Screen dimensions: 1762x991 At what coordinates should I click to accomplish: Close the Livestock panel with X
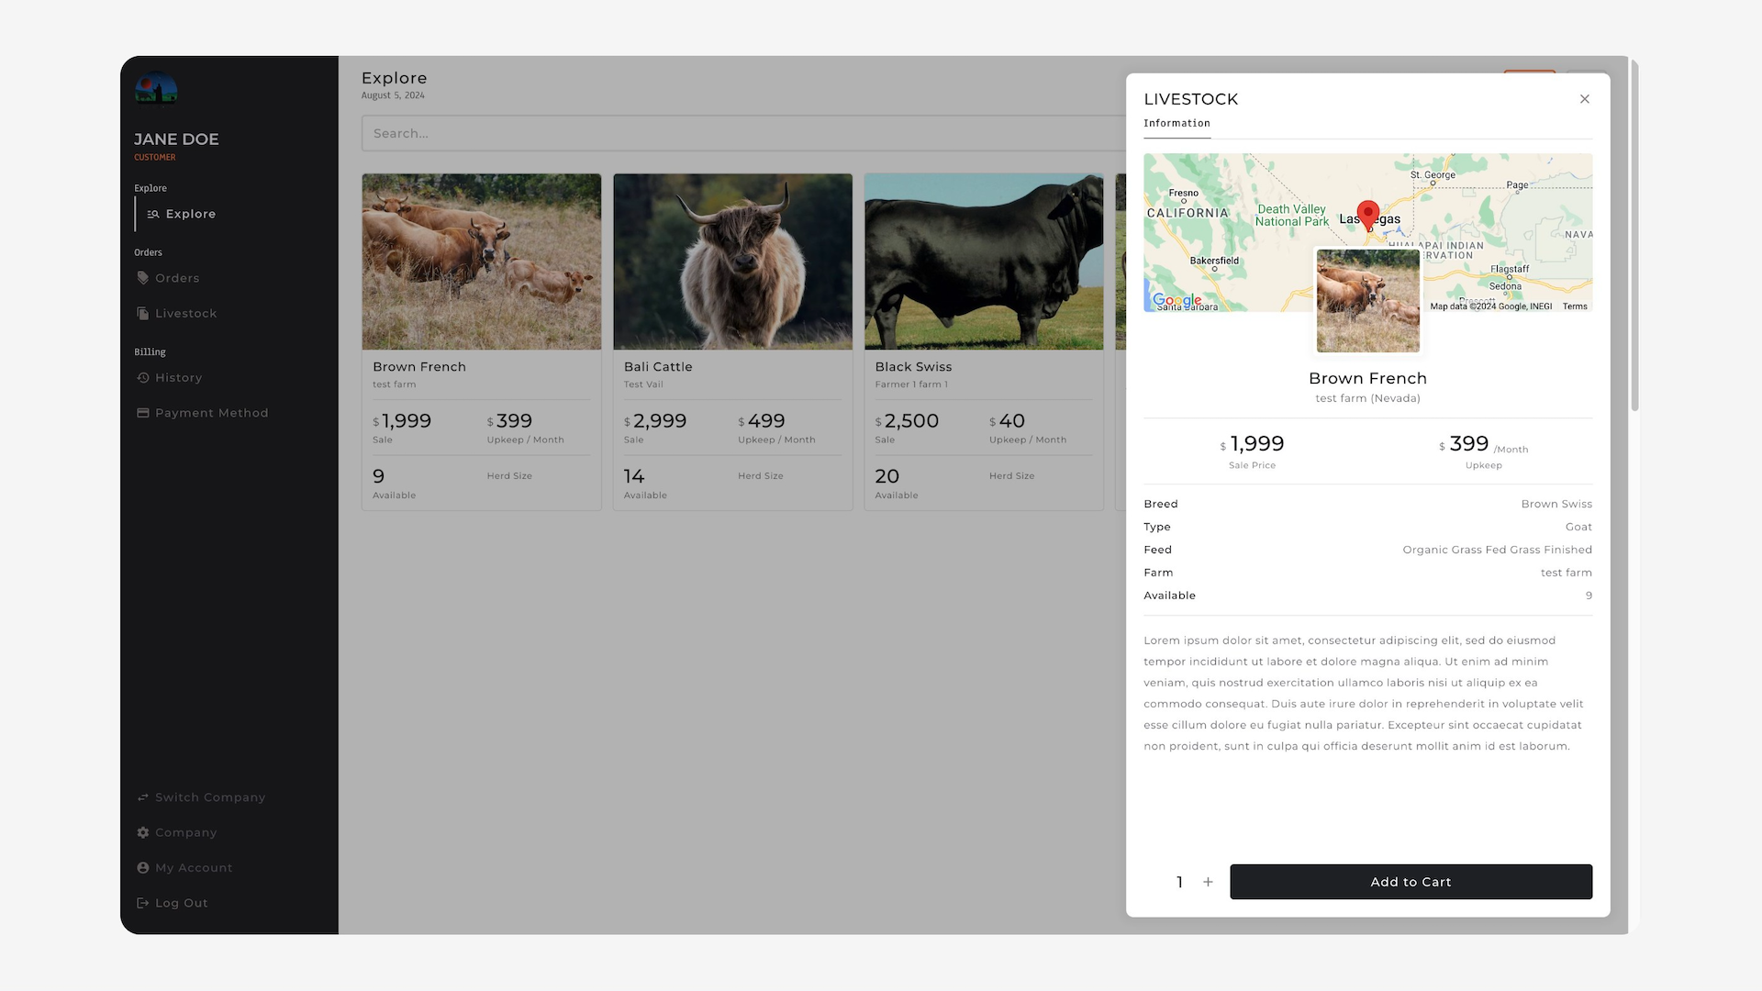(x=1584, y=99)
